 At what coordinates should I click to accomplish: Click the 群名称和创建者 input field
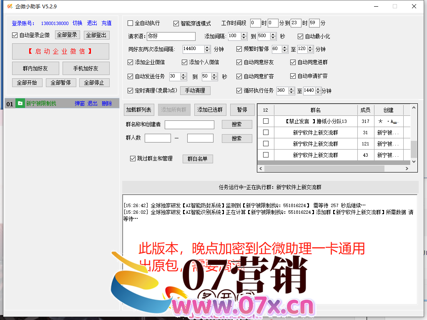[x=189, y=125]
